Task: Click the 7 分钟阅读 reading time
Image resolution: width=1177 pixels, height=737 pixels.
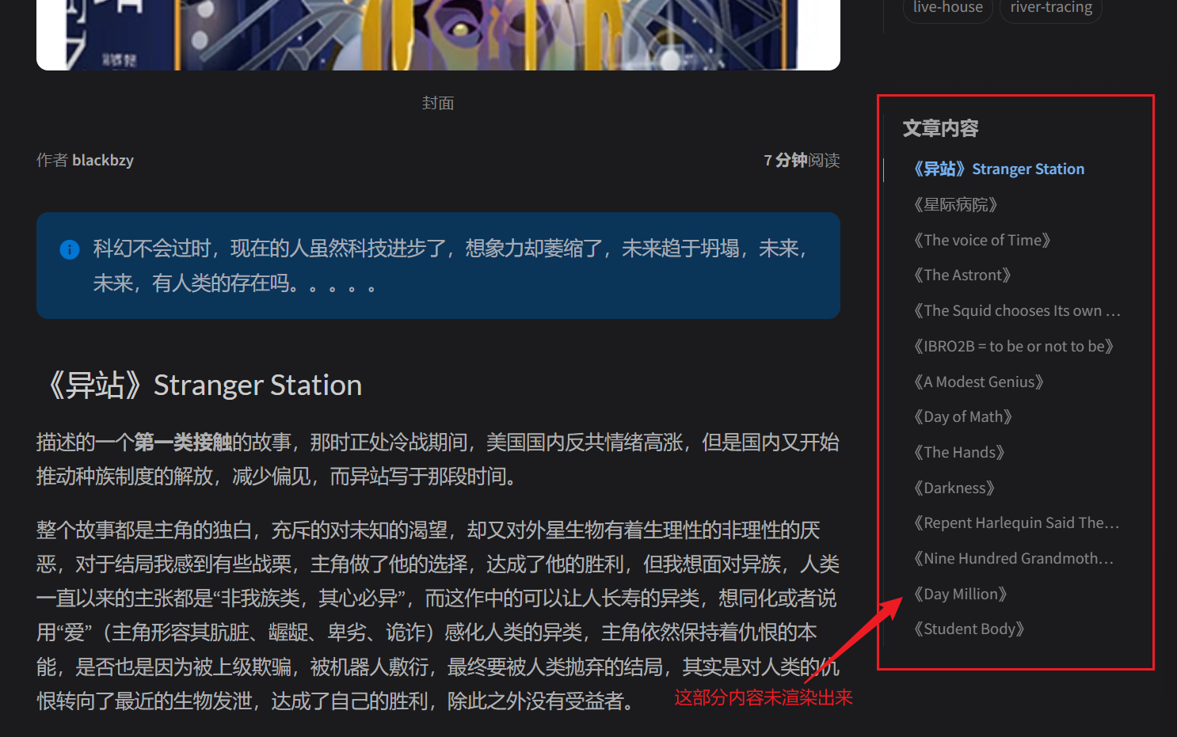Action: tap(802, 160)
